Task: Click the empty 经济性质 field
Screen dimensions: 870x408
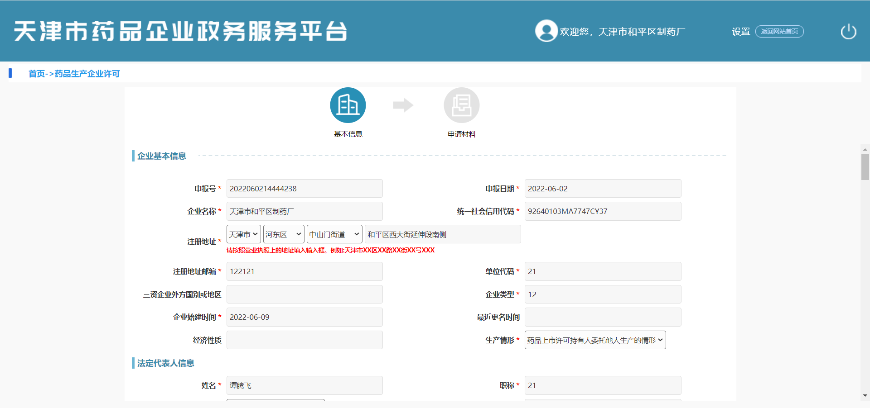Action: pyautogui.click(x=304, y=340)
